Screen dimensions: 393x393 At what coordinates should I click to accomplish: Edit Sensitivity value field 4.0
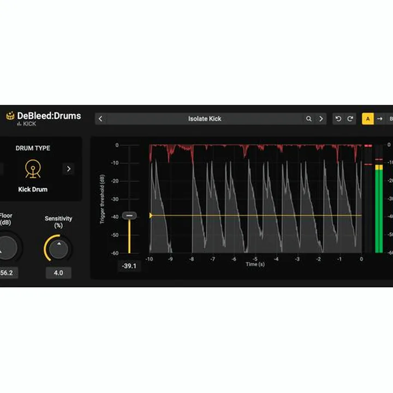[58, 273]
